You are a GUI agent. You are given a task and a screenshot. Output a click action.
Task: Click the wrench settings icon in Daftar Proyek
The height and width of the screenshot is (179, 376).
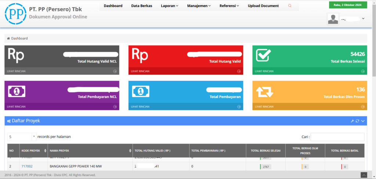point(352,121)
